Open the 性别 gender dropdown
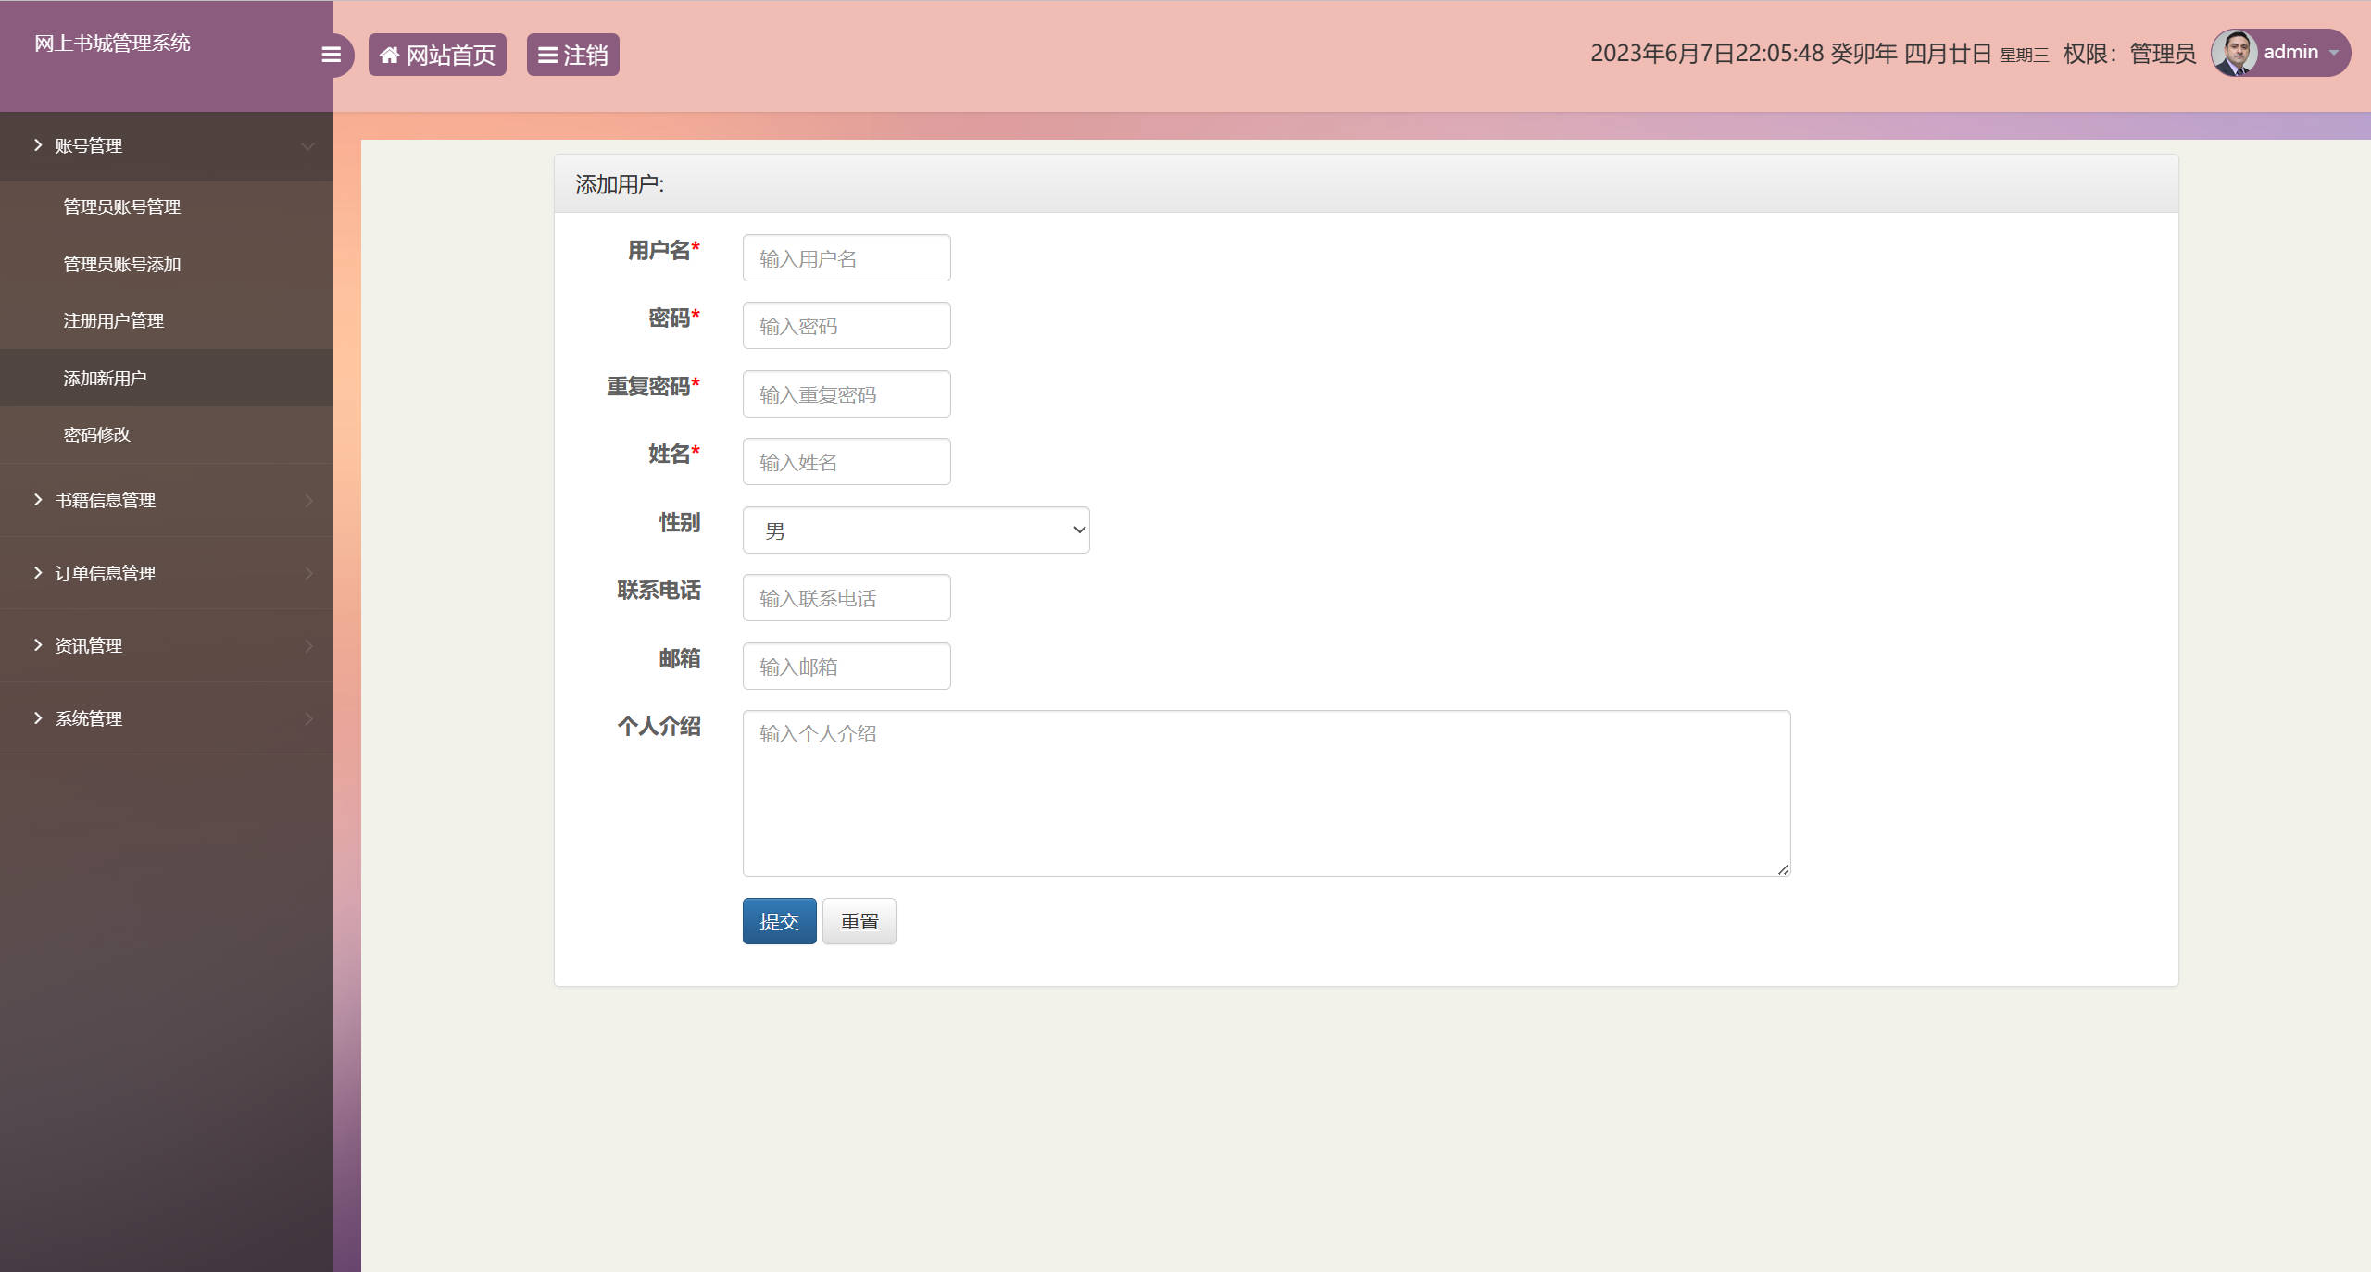The width and height of the screenshot is (2371, 1272). [915, 530]
